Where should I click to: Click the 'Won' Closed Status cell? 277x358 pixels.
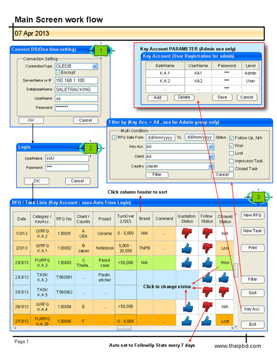[x=225, y=263]
